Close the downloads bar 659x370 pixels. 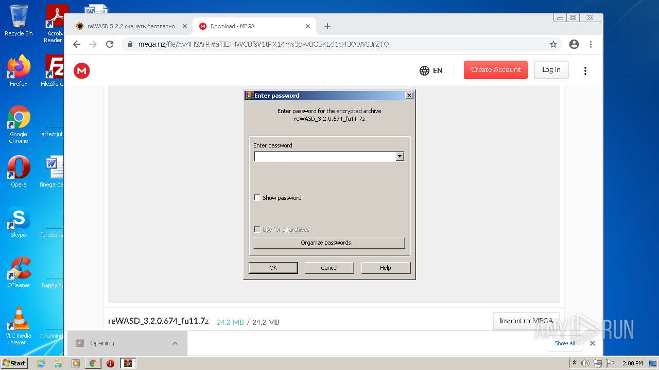click(593, 343)
